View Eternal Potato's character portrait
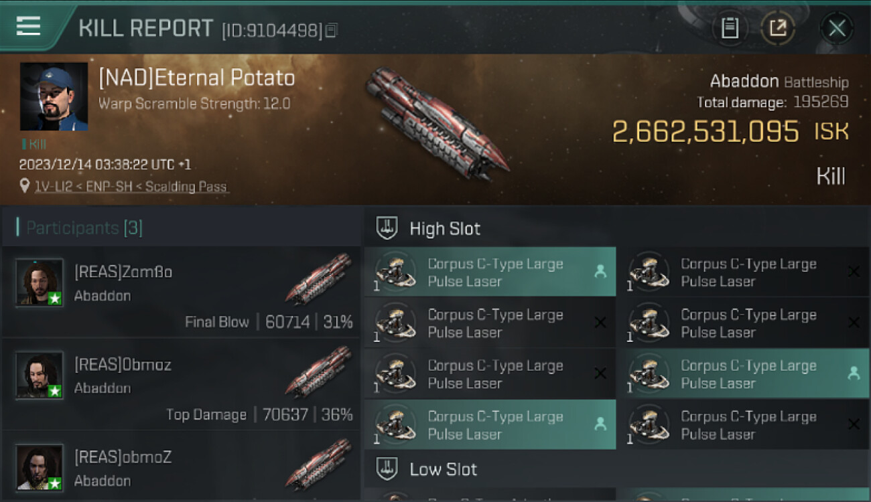This screenshot has height=502, width=871. (54, 96)
